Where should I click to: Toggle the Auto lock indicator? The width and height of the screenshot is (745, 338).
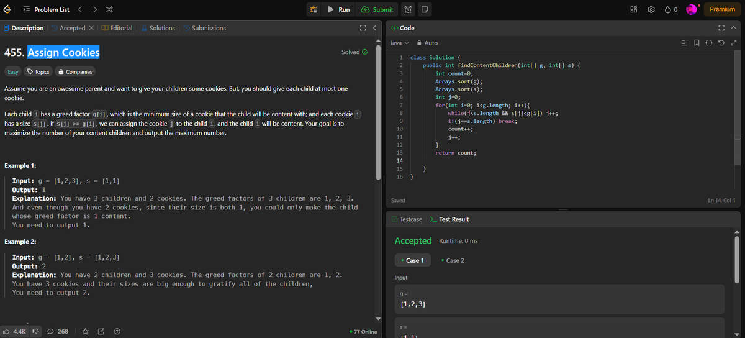coord(427,43)
